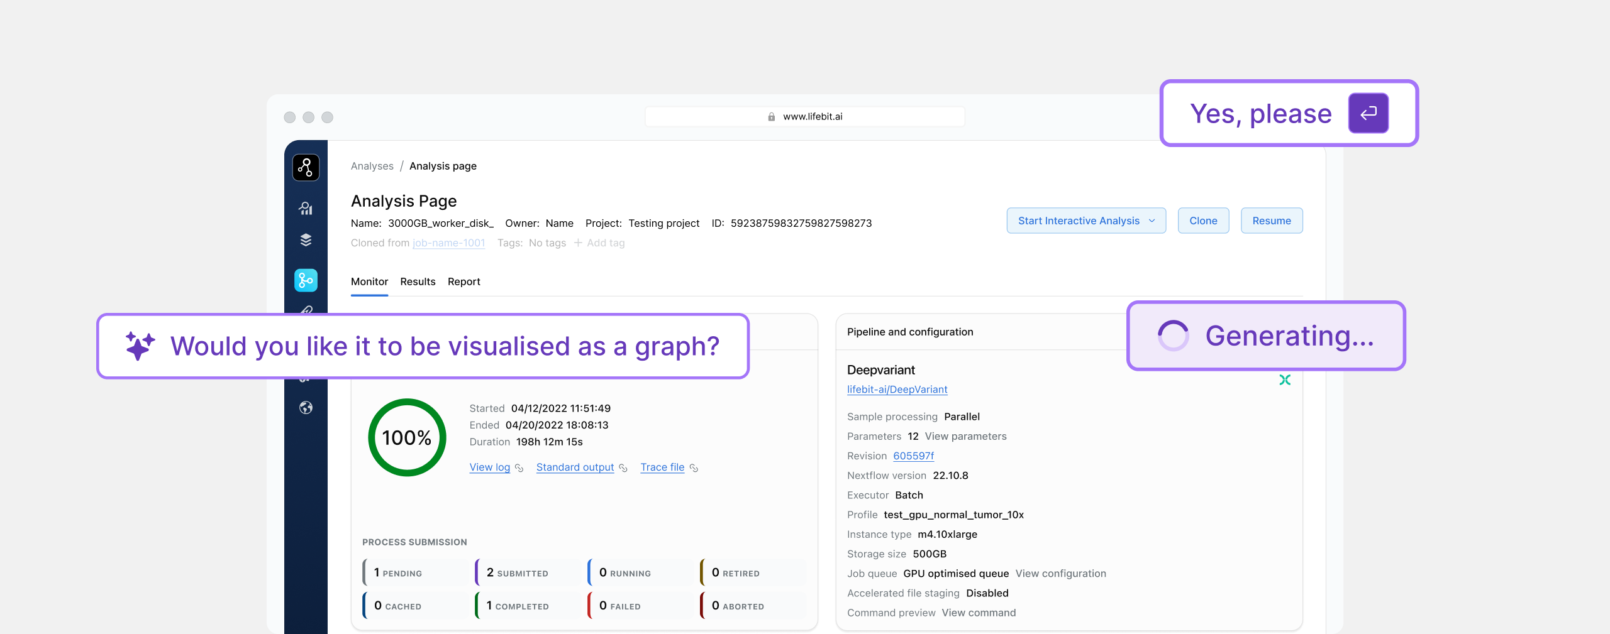Click the copy icon beside View log
1610x634 pixels.
pos(519,468)
